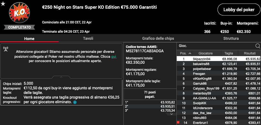
Task: Expand the payout list down arrow
Action: 171,114
